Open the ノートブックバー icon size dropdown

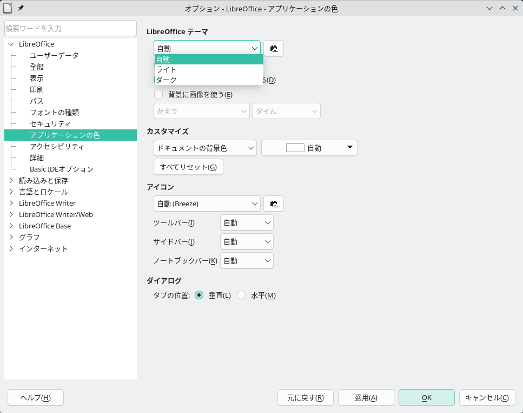point(247,261)
